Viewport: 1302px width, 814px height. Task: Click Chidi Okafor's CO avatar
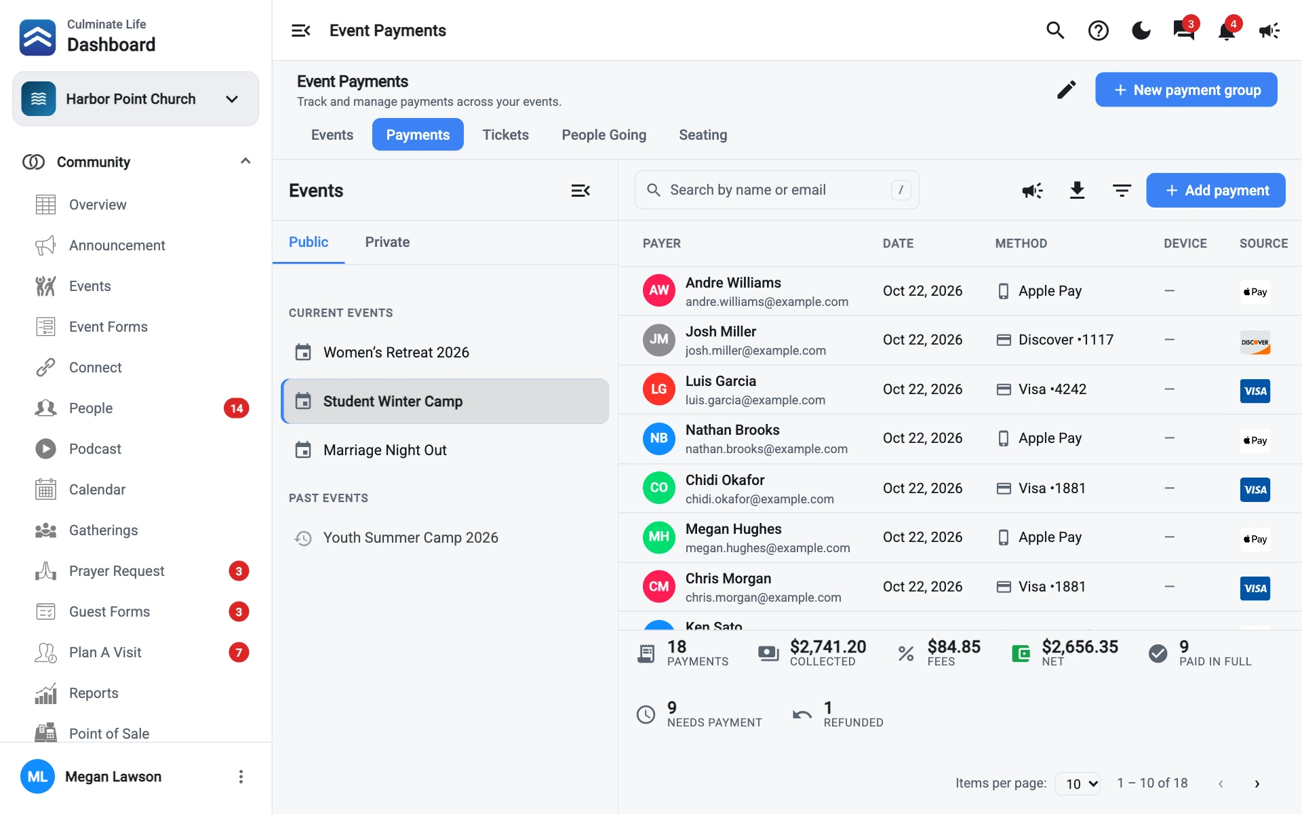pos(659,488)
